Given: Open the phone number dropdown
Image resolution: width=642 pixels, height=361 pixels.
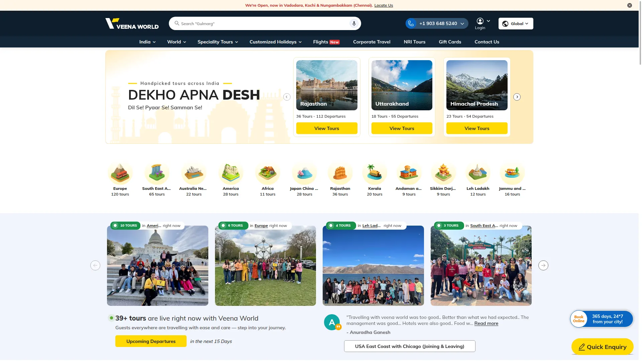Looking at the screenshot, I should coord(462,23).
